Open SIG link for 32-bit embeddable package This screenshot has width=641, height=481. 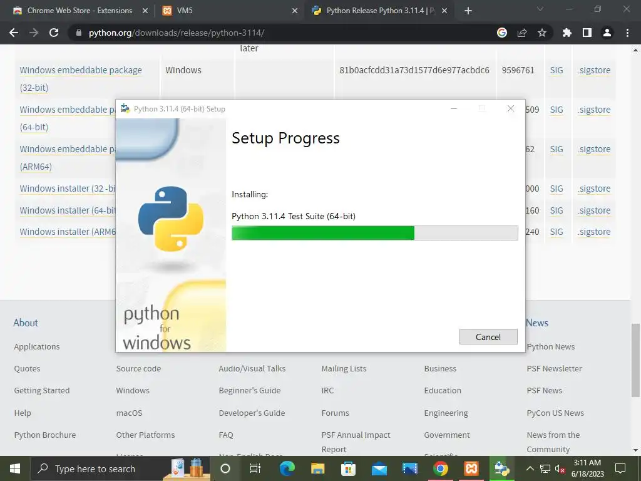[x=556, y=70]
